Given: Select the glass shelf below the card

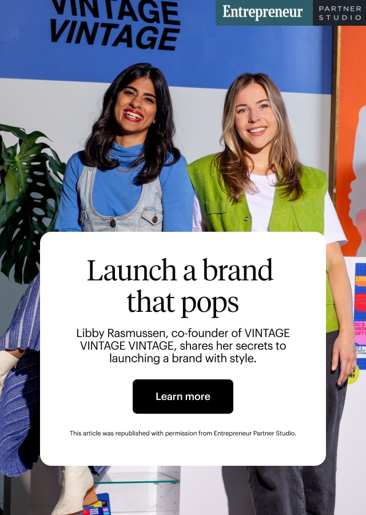Looking at the screenshot, I should coord(136,479).
